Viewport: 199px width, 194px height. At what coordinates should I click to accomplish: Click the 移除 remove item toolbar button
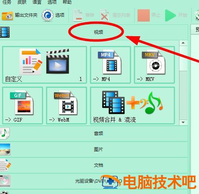(83, 15)
